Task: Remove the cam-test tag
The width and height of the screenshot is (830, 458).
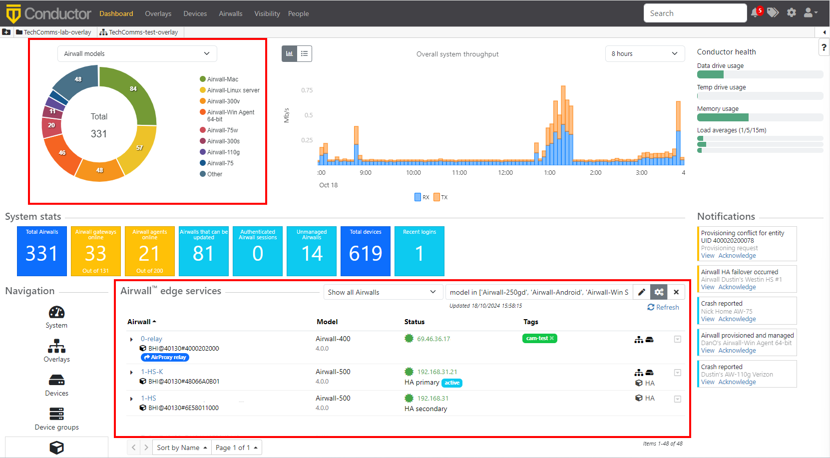Action: pos(552,338)
